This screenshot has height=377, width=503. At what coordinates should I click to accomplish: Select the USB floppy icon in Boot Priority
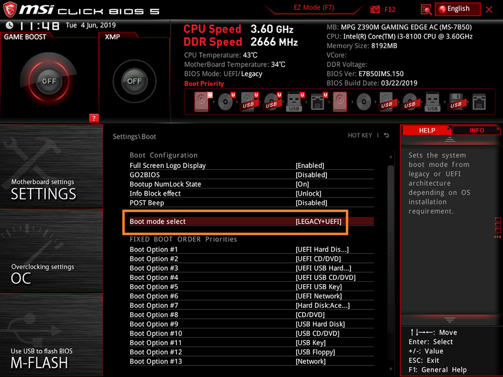coord(456,102)
